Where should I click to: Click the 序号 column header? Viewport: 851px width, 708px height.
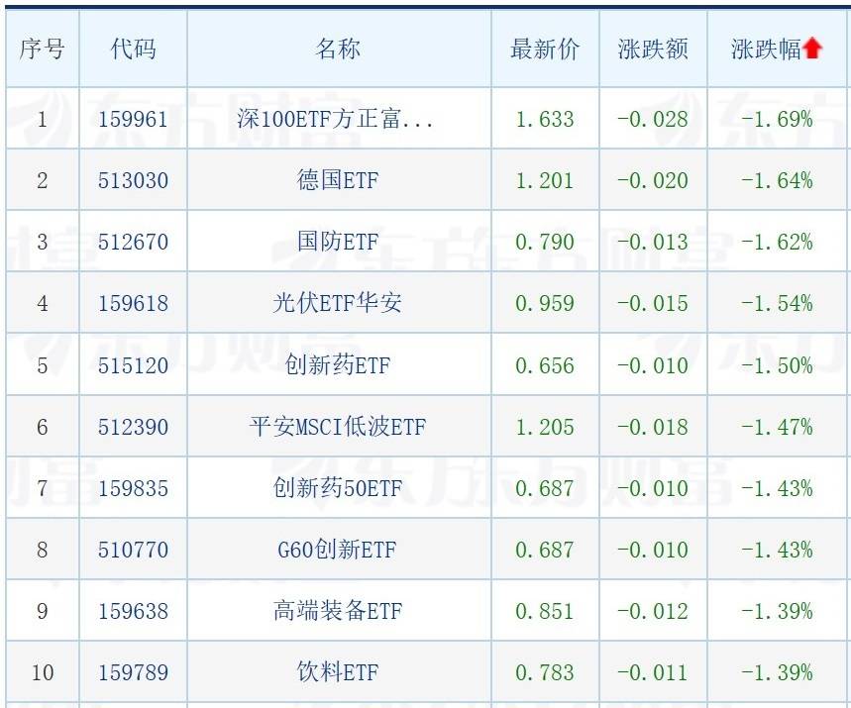point(43,49)
